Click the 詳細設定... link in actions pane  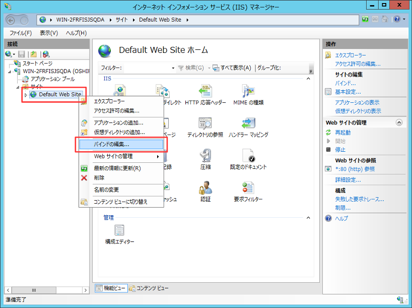tap(348, 180)
